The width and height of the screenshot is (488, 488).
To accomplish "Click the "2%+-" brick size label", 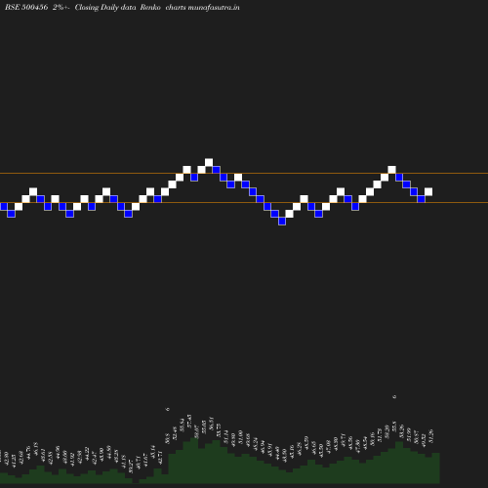I will [61, 7].
